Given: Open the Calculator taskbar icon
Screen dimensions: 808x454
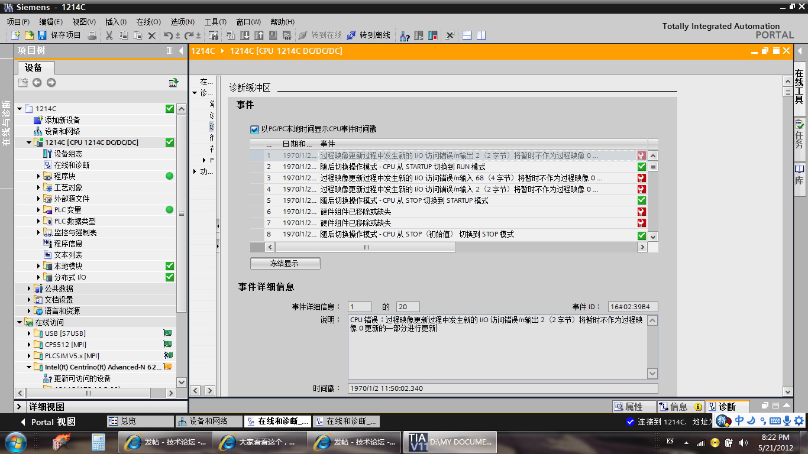Looking at the screenshot, I should pyautogui.click(x=98, y=442).
